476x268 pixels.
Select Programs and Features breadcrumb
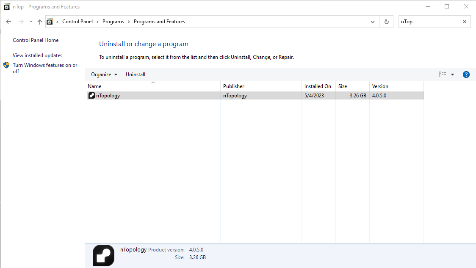tap(159, 22)
